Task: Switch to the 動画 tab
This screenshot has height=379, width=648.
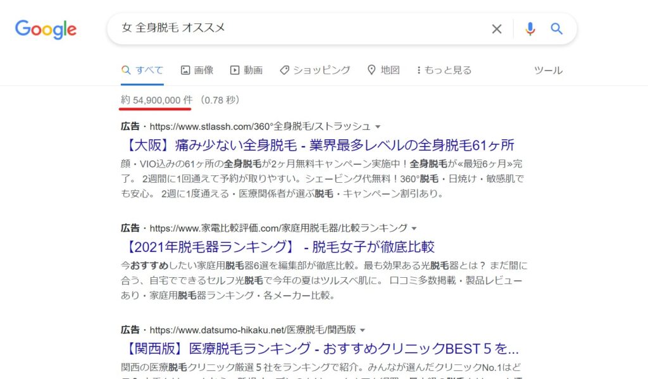Action: [x=246, y=70]
